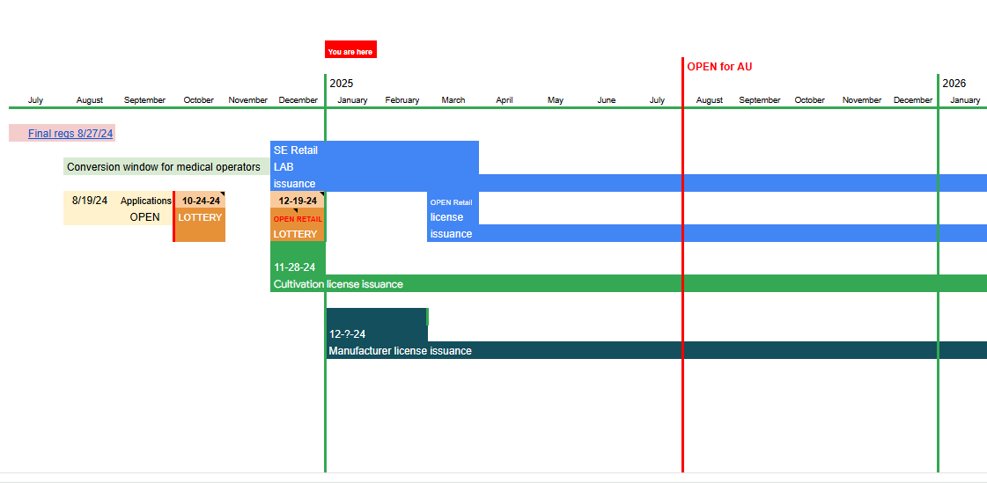
Task: Select the June month header
Action: coord(606,100)
